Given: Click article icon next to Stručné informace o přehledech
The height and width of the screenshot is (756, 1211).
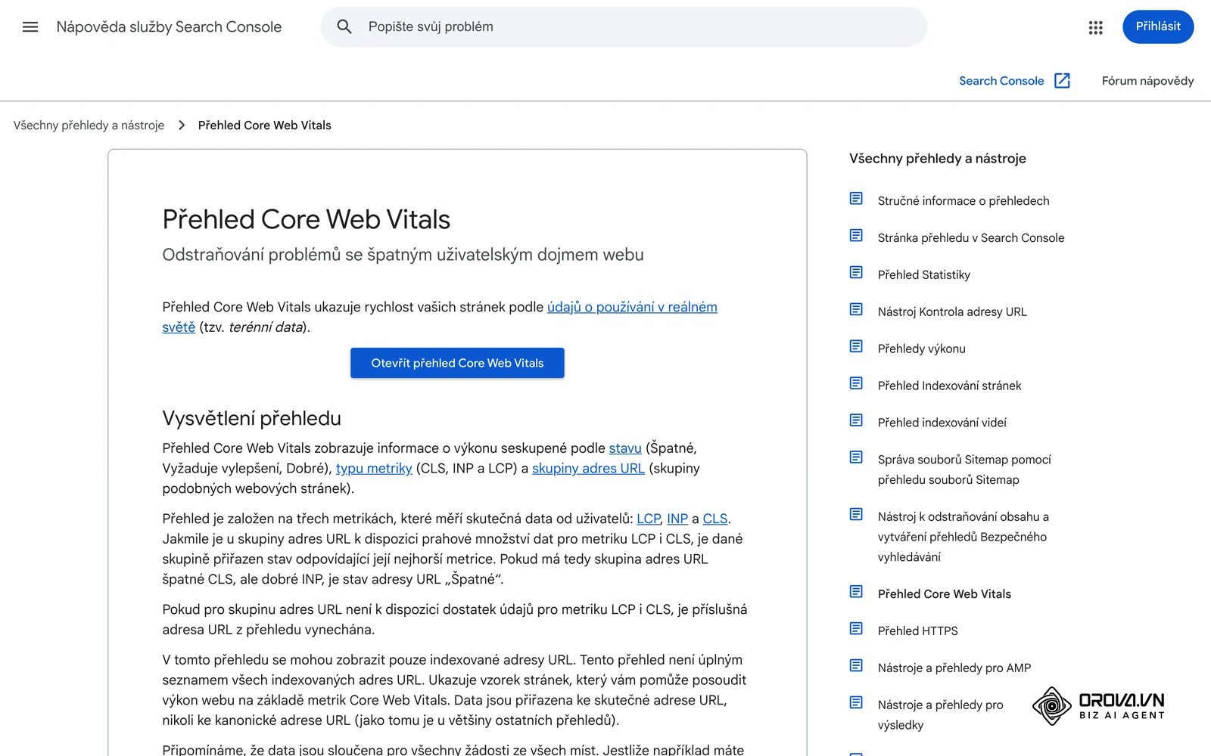Looking at the screenshot, I should coord(856,199).
